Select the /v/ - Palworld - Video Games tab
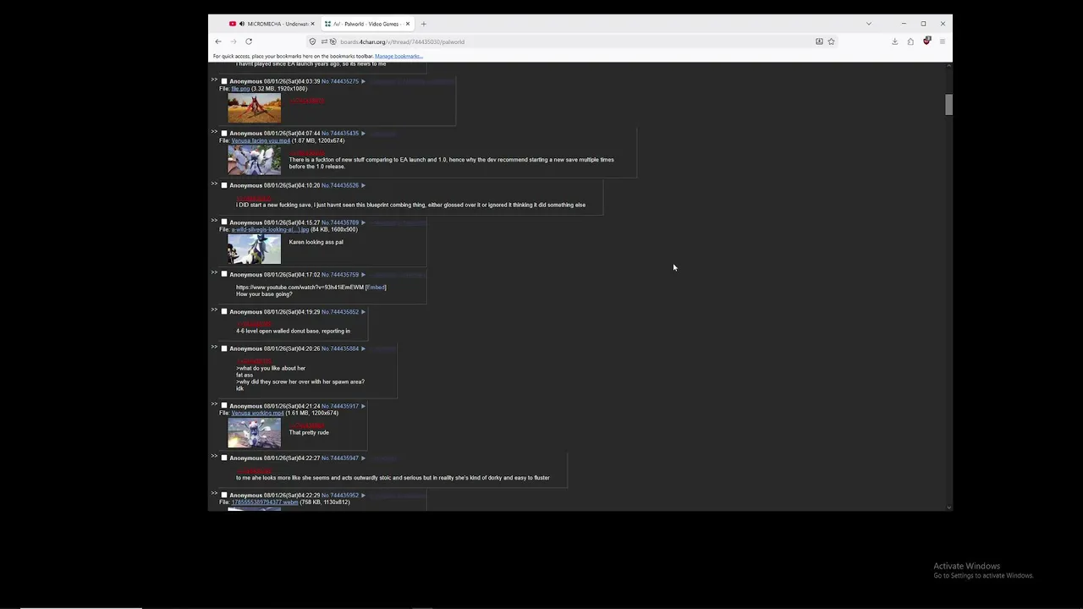This screenshot has width=1083, height=609. click(366, 24)
